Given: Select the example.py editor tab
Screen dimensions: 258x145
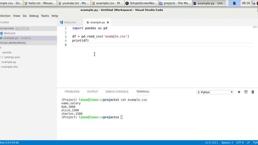Looking at the screenshot, I should (x=98, y=23).
